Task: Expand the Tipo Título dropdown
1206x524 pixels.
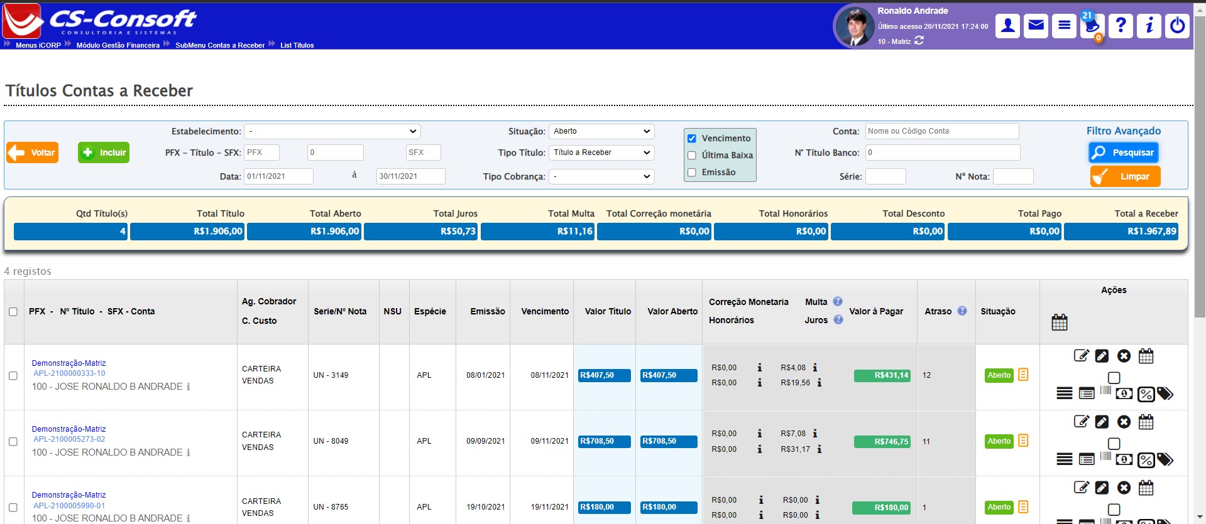Action: 601,152
